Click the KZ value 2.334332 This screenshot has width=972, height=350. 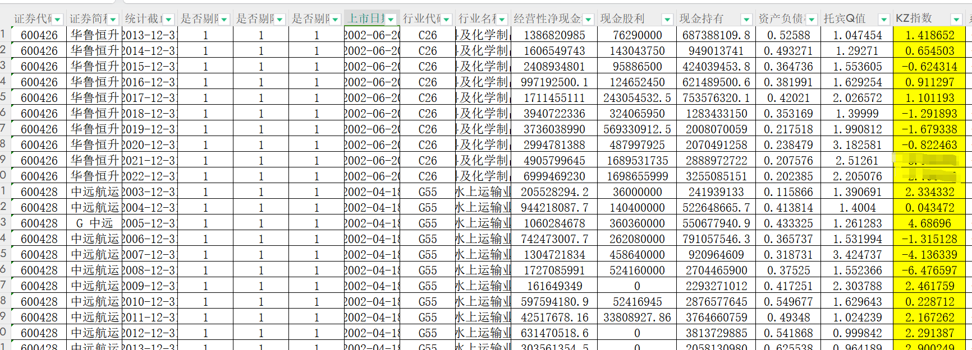click(x=929, y=192)
